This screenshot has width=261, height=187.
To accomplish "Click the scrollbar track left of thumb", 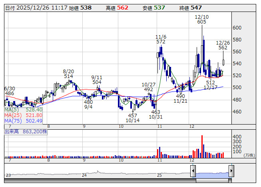I will [100, 181].
